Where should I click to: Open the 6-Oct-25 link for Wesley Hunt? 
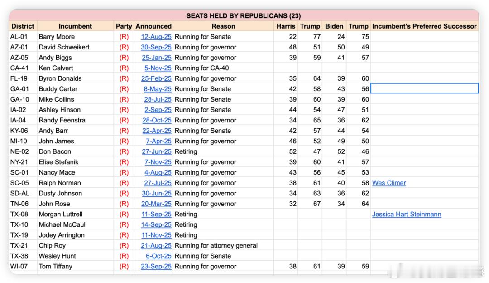point(158,256)
